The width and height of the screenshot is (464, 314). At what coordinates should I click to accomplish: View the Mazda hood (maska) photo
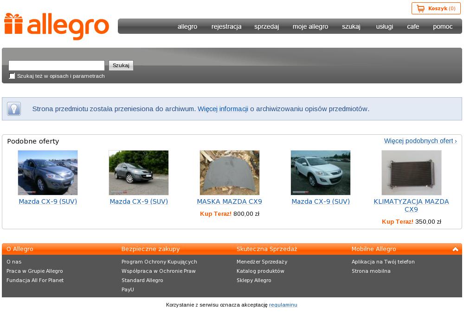[x=230, y=172]
